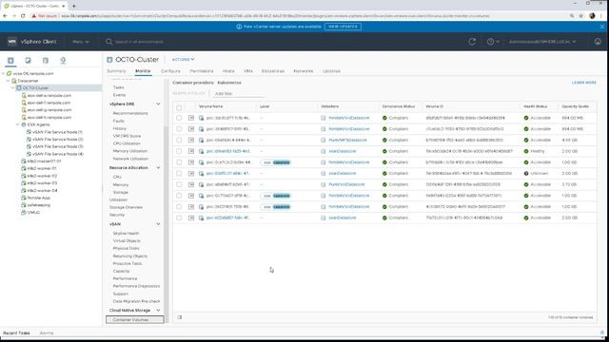Screen dimensions: 609x342
Task: Click the search in all environments field
Action: (x=139, y=42)
